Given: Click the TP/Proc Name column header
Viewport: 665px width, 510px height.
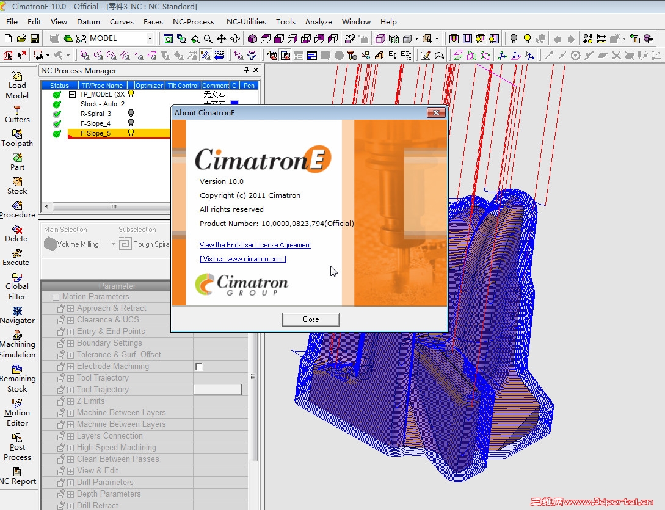Looking at the screenshot, I should point(102,86).
